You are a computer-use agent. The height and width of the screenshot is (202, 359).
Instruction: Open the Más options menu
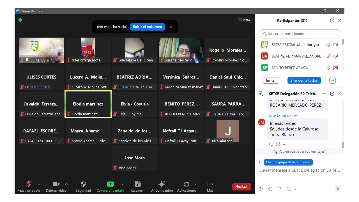pyautogui.click(x=210, y=184)
